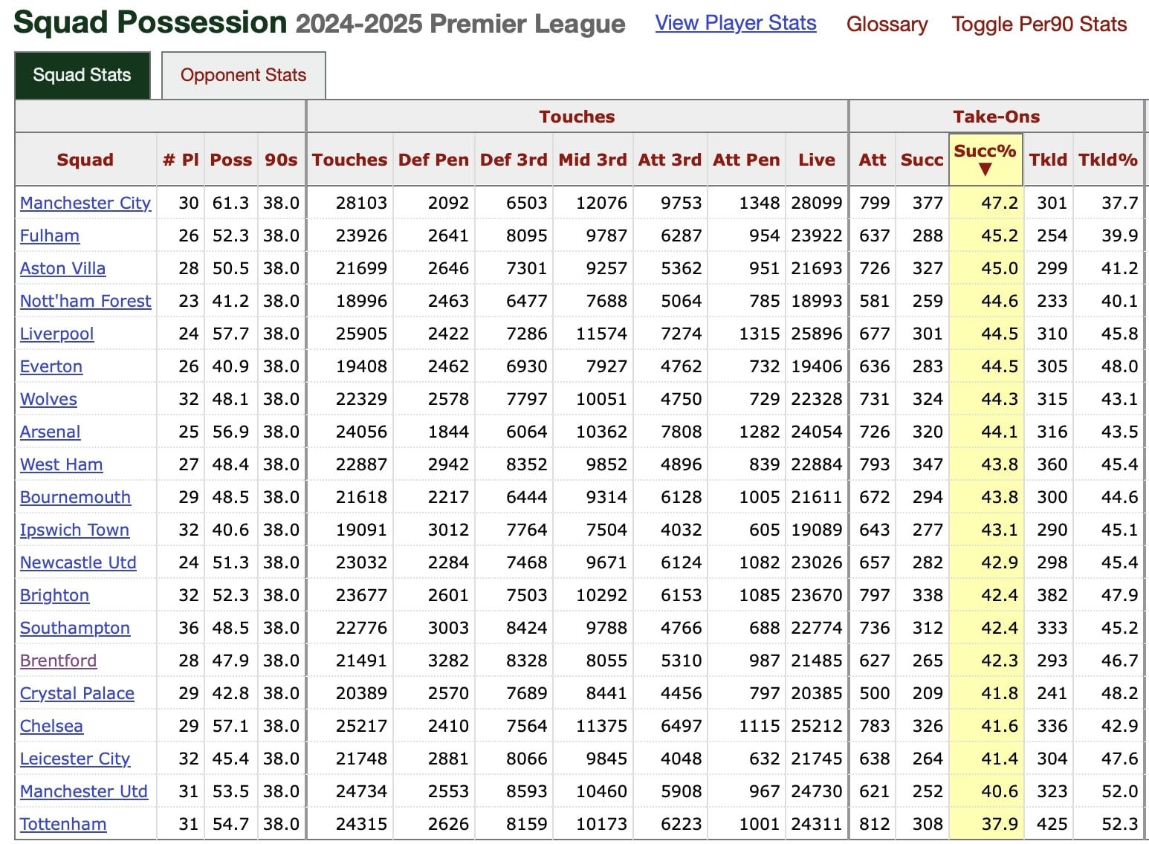The width and height of the screenshot is (1149, 844).
Task: Open the West Ham squad link
Action: coord(62,464)
